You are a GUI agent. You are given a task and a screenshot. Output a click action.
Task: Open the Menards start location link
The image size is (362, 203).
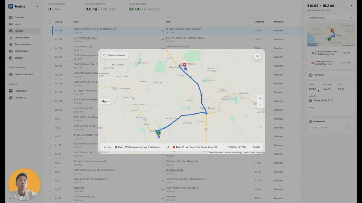(x=79, y=188)
